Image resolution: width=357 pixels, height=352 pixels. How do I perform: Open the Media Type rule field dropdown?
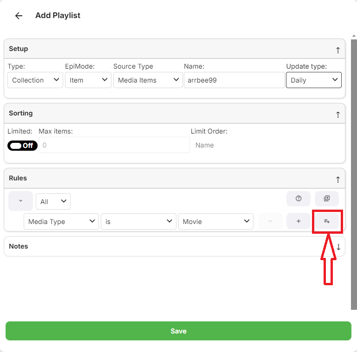pos(61,222)
